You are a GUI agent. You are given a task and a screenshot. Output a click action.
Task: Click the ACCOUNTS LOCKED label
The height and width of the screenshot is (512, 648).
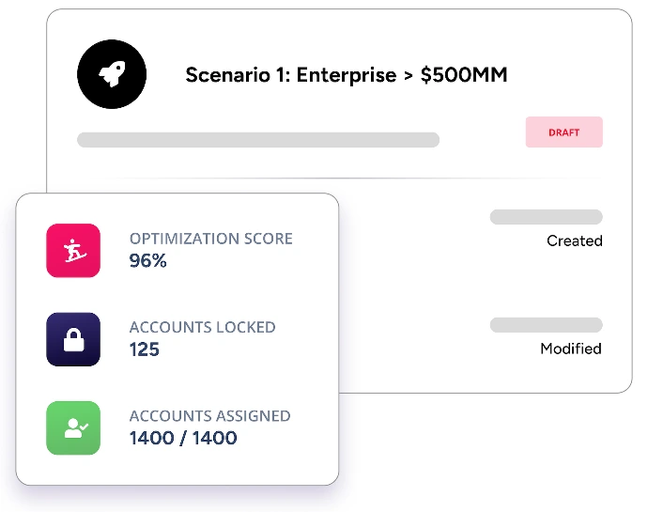(x=203, y=328)
